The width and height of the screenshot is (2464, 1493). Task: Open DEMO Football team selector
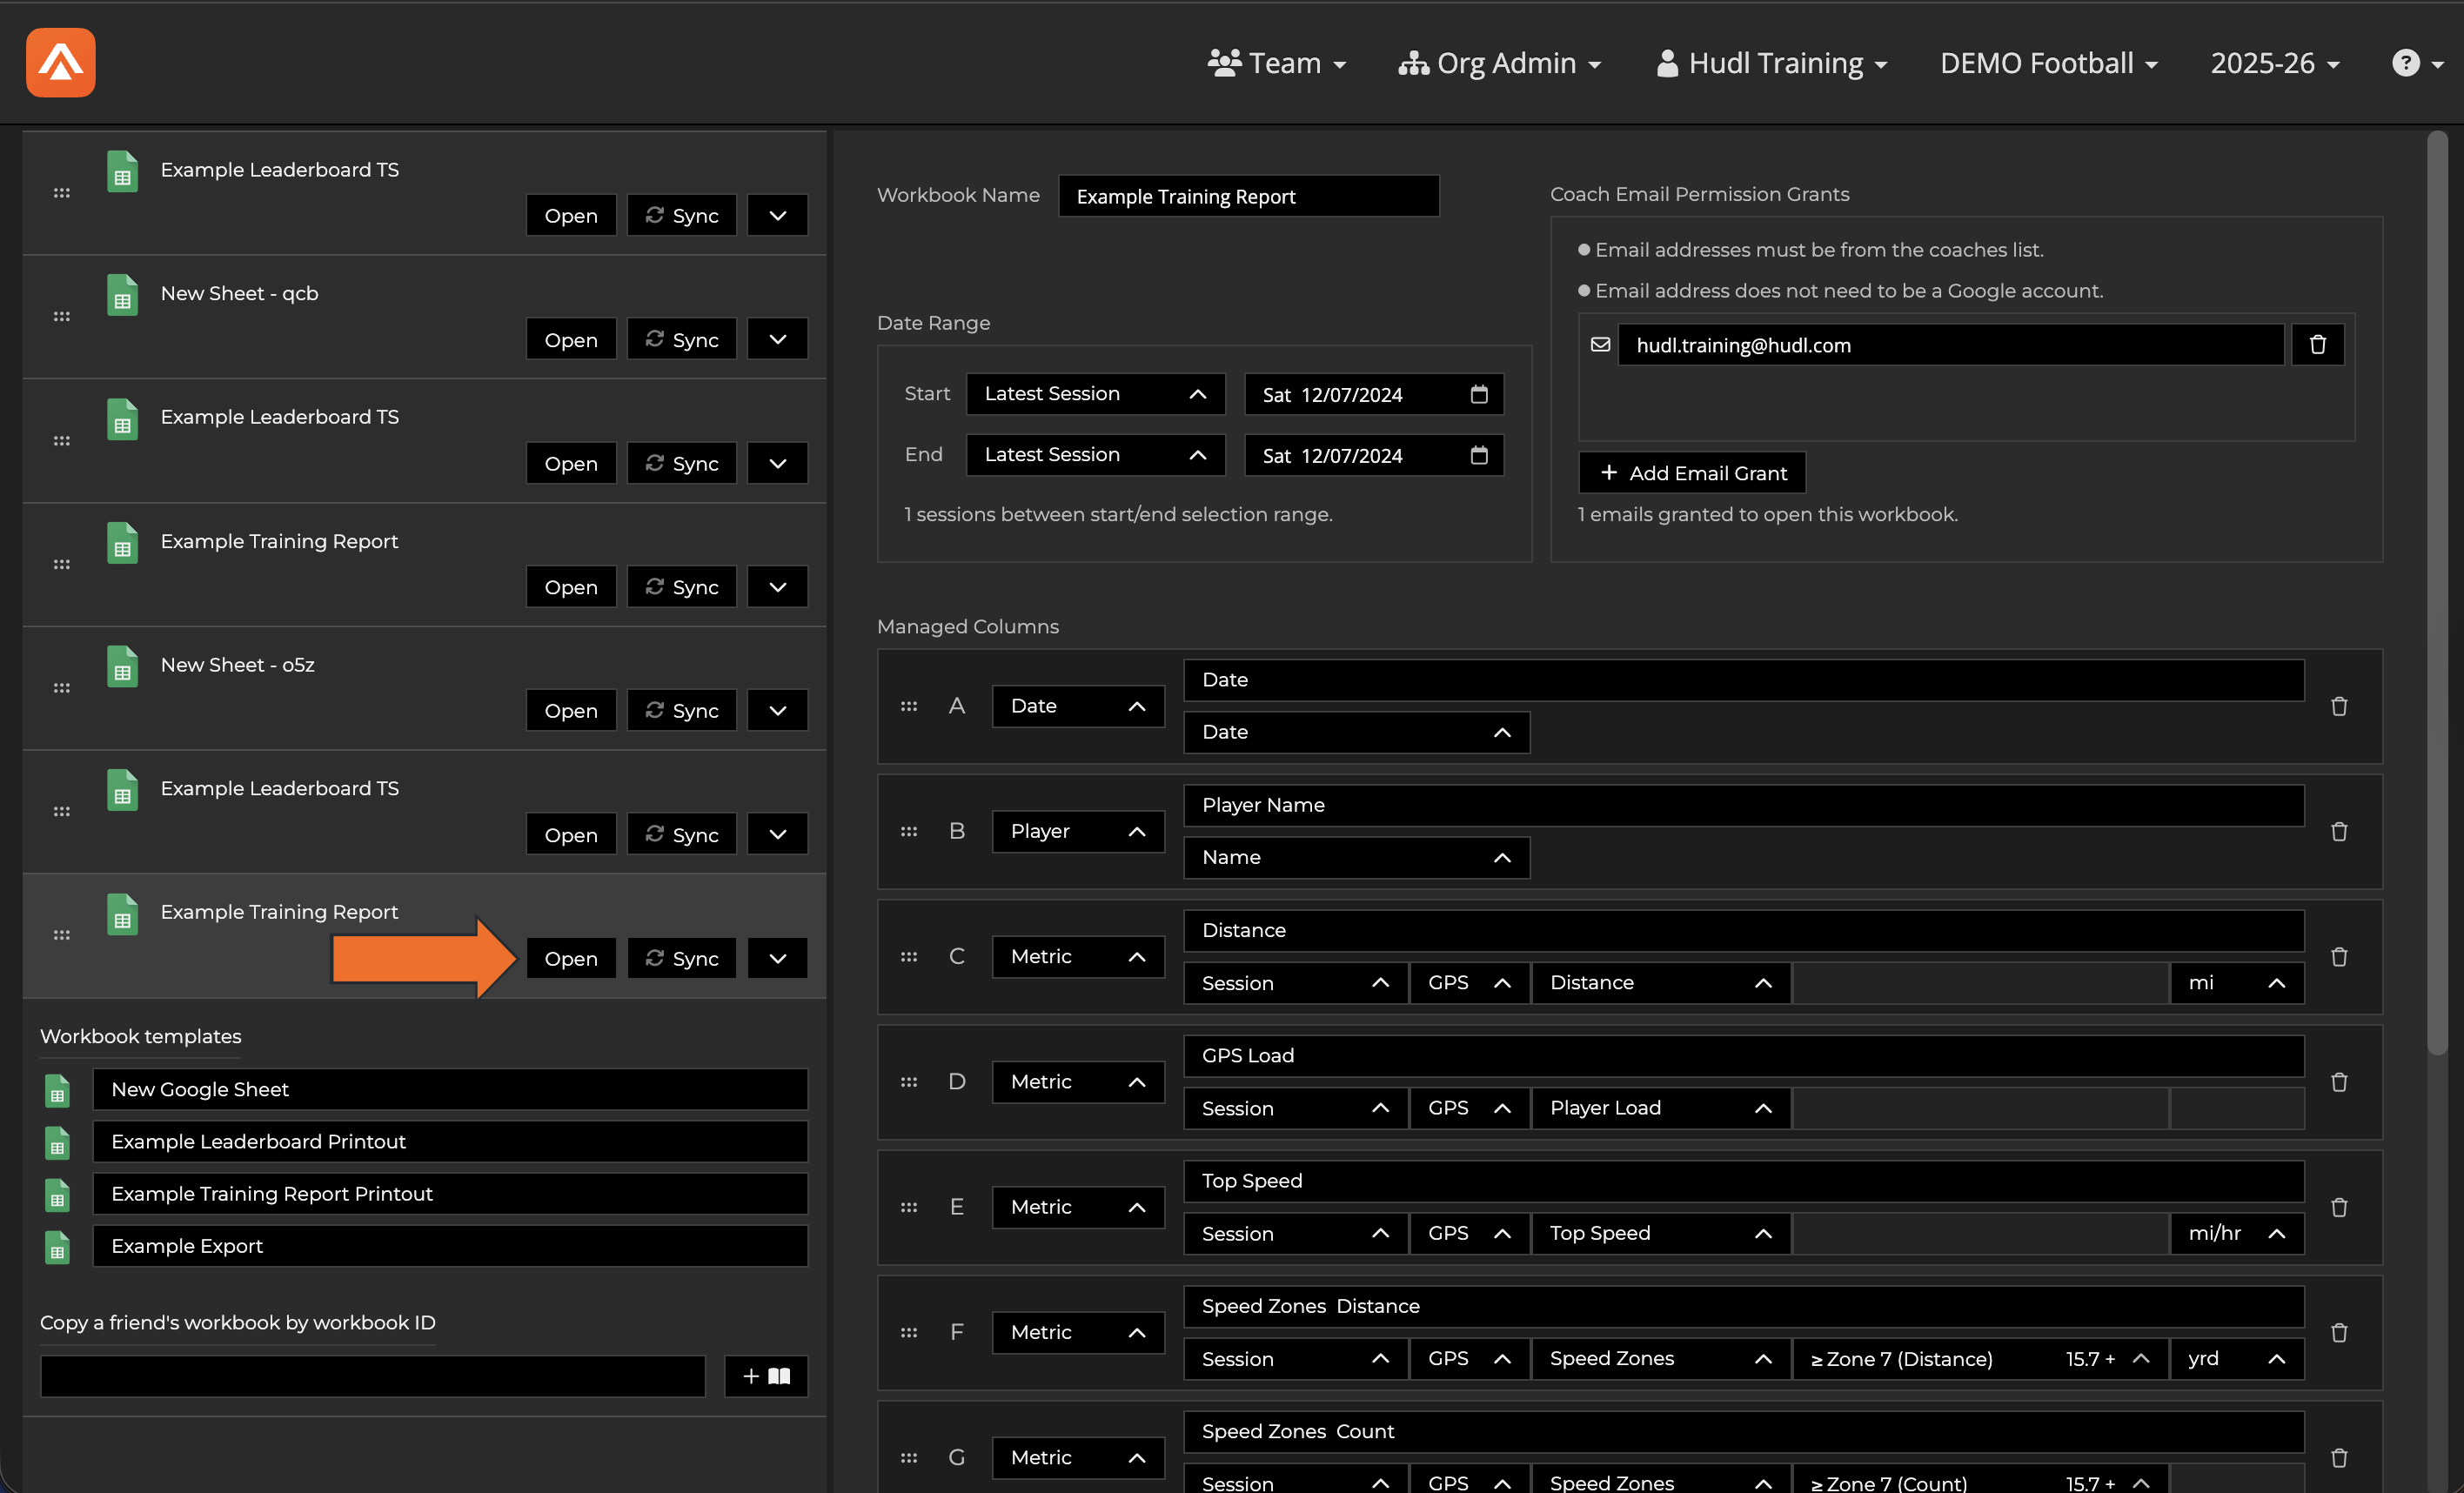coord(2048,63)
